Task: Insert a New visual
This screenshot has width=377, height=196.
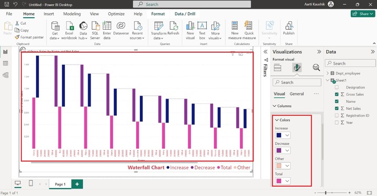Action: (190, 30)
